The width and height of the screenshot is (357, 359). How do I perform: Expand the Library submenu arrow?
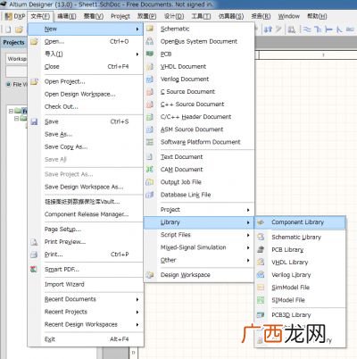pos(248,222)
